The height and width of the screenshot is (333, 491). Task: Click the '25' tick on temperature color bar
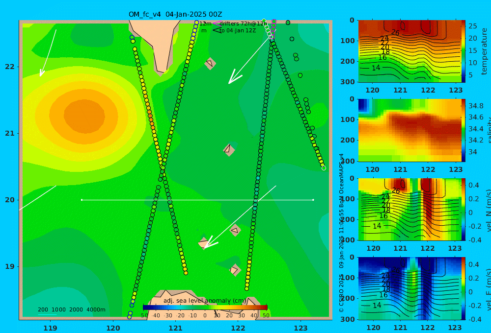pyautogui.click(x=473, y=26)
